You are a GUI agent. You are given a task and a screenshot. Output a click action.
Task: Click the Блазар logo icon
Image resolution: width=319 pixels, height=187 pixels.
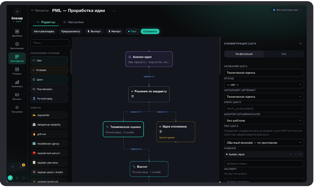click(17, 12)
